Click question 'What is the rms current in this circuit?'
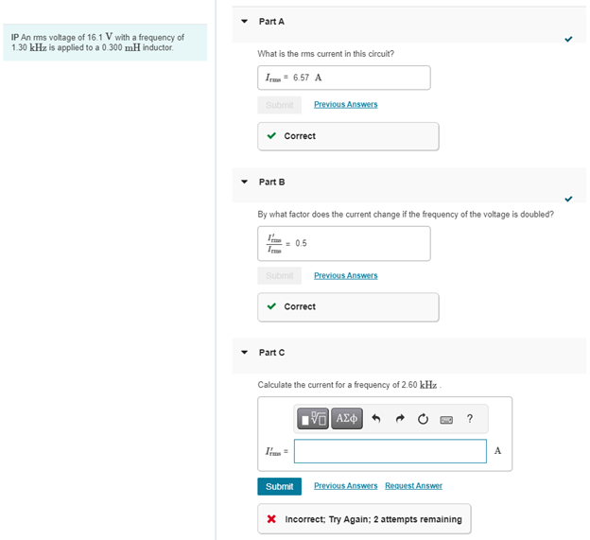Image resolution: width=590 pixels, height=540 pixels. 326,54
